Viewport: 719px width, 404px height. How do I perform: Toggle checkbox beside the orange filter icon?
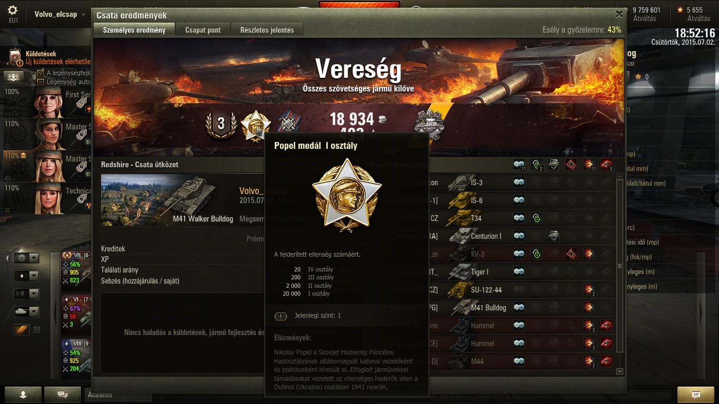click(37, 330)
